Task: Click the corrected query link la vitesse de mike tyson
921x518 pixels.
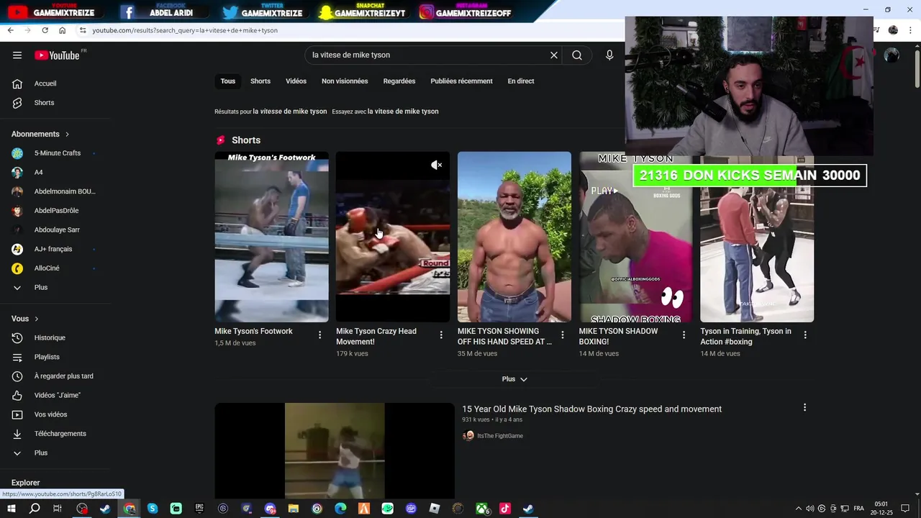Action: click(x=290, y=112)
